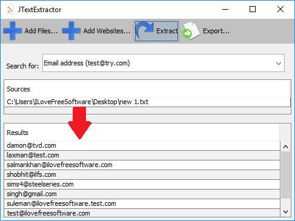Select the damon@tvd.com result
This screenshot has width=295, height=221.
click(x=142, y=145)
